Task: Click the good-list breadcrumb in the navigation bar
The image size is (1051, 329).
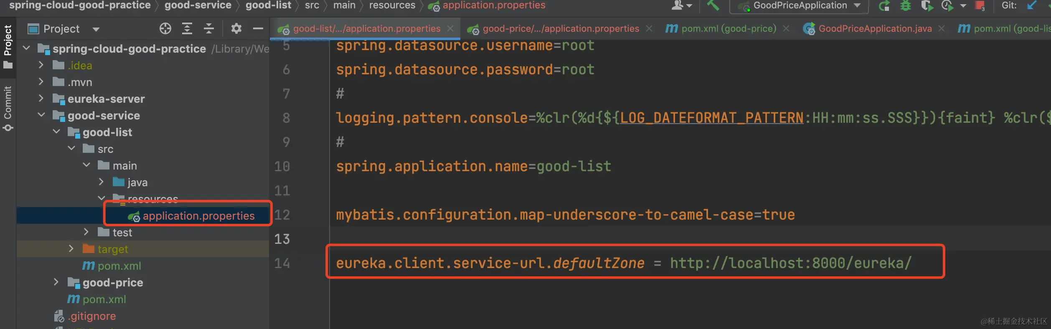Action: (268, 5)
